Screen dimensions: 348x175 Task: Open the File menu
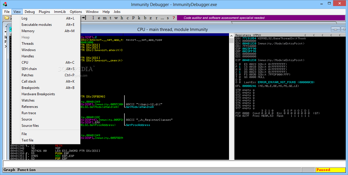(x=7, y=12)
